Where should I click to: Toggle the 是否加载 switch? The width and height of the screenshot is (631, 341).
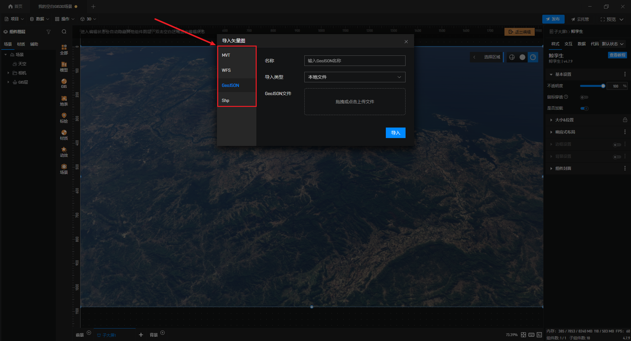click(x=584, y=108)
